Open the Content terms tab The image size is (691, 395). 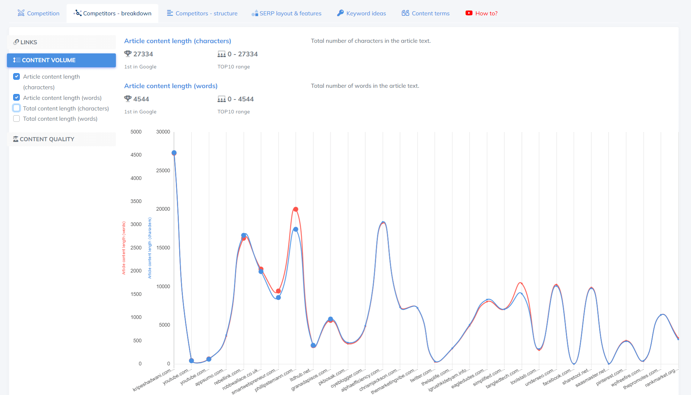coord(430,13)
